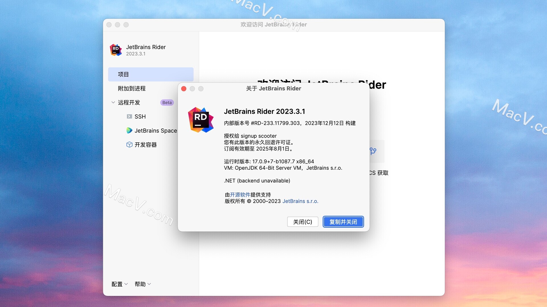
Task: Click the build number #RD-233.11799.303 text
Action: 275,123
